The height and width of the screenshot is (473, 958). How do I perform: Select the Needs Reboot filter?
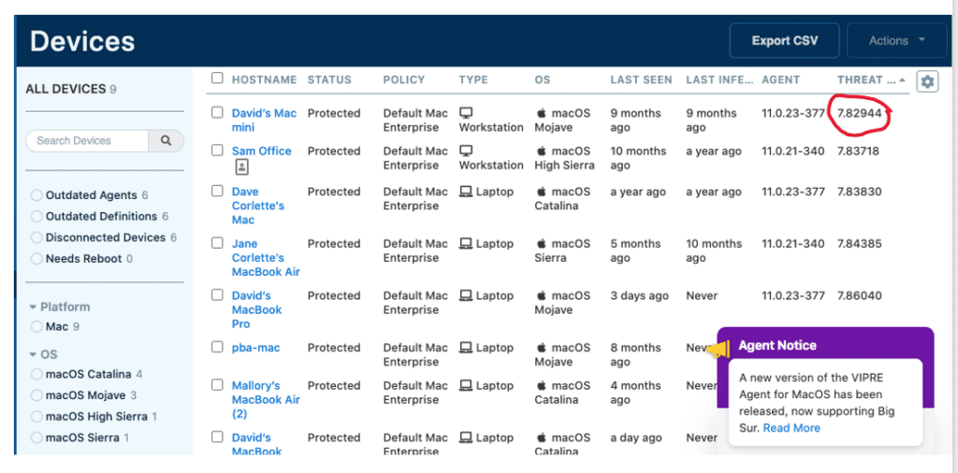pos(36,259)
